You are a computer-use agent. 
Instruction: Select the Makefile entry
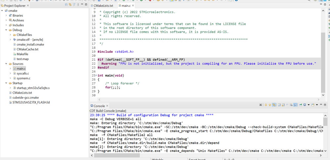22,54
